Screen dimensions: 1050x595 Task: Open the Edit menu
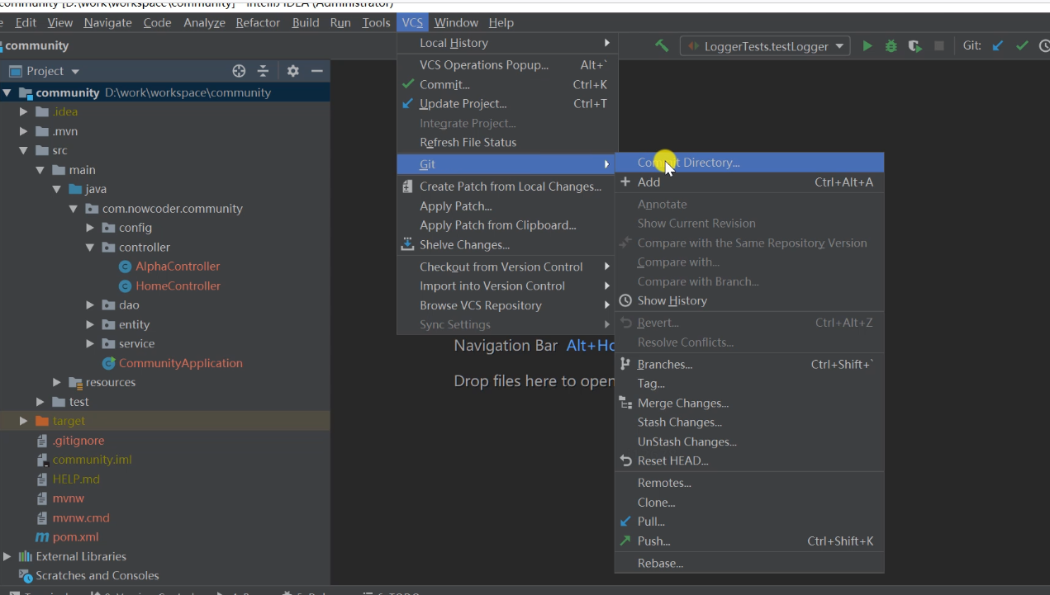pyautogui.click(x=26, y=22)
